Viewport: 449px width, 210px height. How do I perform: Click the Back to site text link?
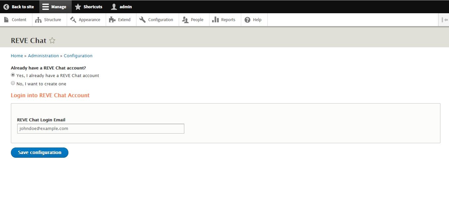point(23,7)
